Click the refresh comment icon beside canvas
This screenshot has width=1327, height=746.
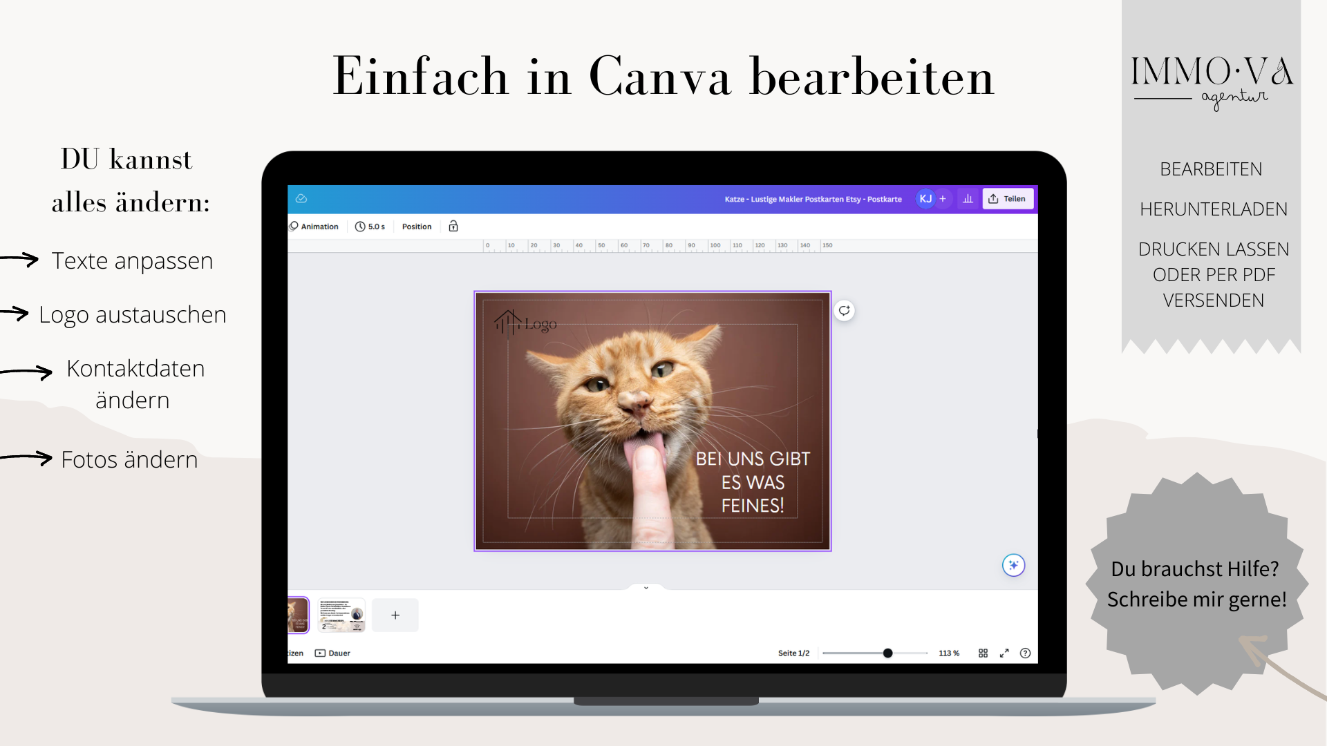pyautogui.click(x=844, y=311)
